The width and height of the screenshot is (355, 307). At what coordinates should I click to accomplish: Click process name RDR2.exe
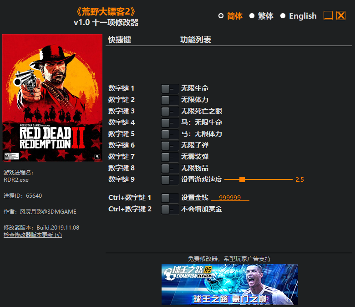tap(16, 180)
